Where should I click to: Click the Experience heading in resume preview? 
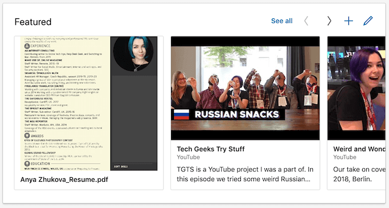click(37, 46)
